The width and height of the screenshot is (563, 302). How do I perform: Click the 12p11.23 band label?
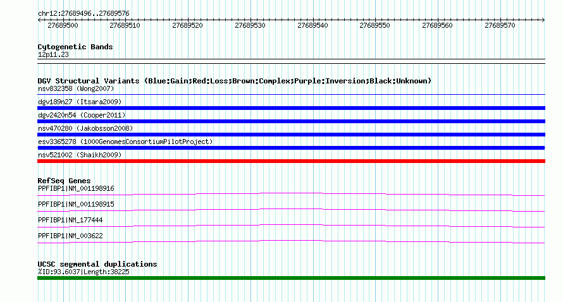pos(53,55)
